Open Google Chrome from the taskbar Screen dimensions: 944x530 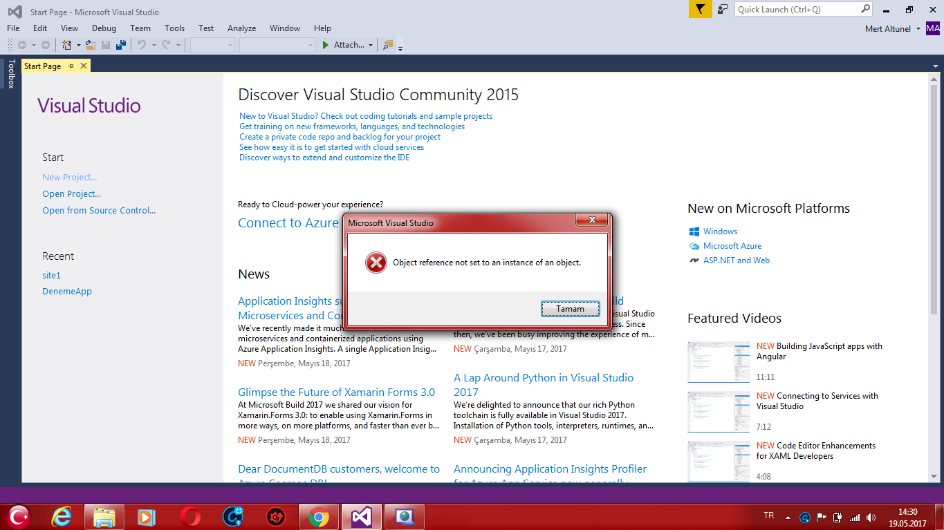[x=318, y=517]
